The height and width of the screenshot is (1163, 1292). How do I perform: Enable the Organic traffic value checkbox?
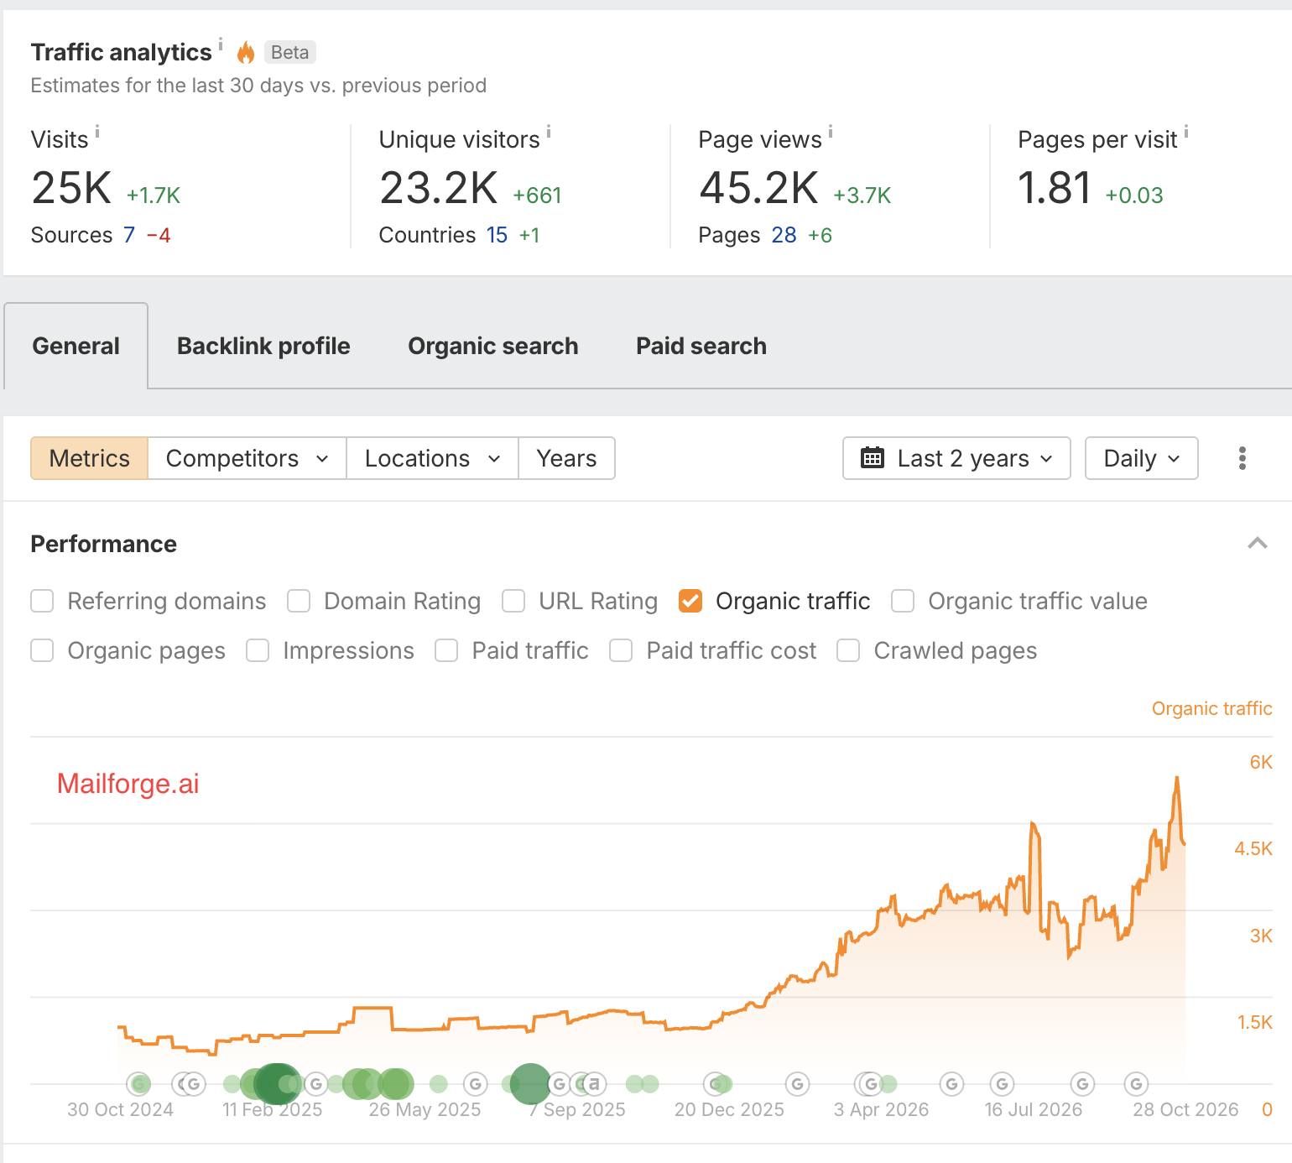point(903,601)
